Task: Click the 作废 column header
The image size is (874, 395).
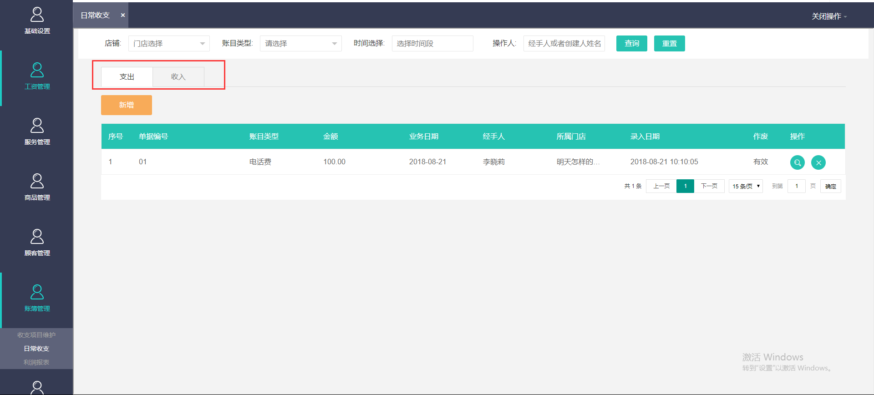Action: click(x=760, y=137)
